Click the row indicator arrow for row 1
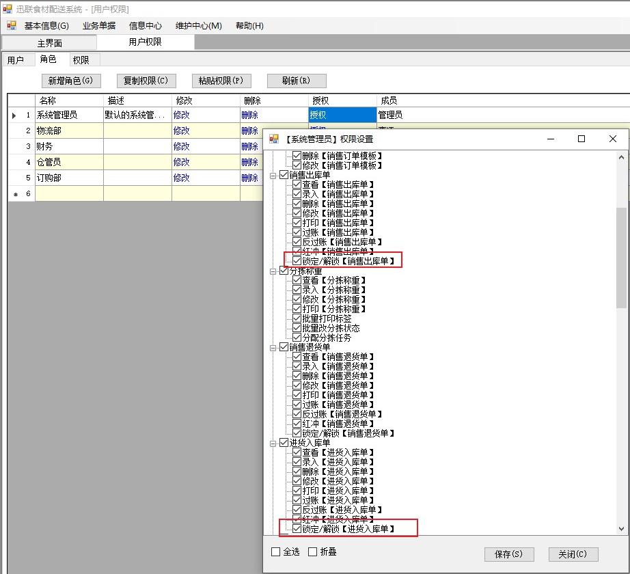Screen dimensions: 630x574 pos(14,115)
